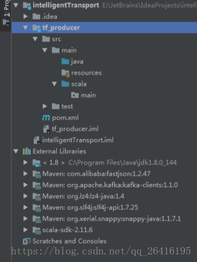This screenshot has height=262, width=197.
Task: Expand the test folder arrow
Action: pyautogui.click(x=45, y=106)
